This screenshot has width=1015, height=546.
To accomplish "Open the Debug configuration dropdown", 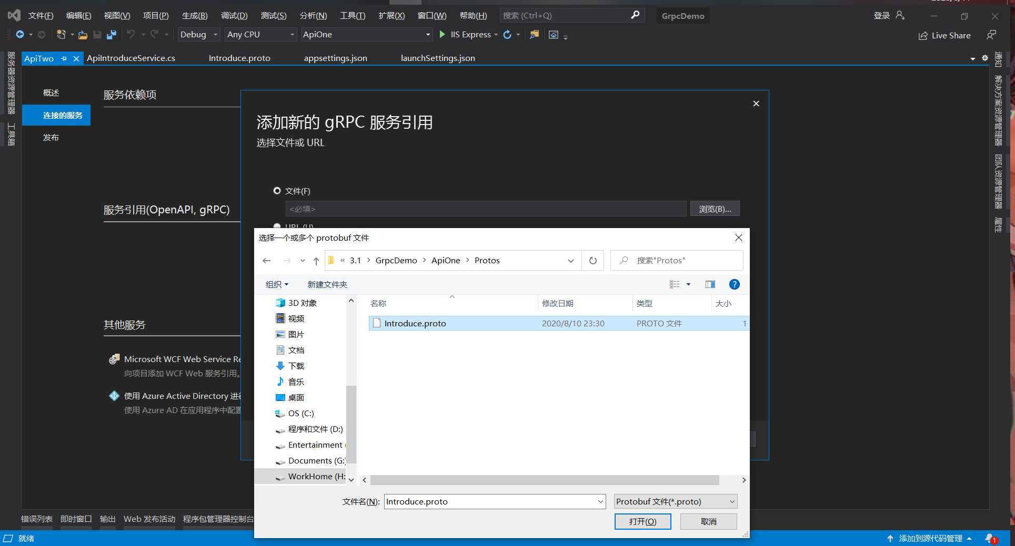I will (199, 35).
